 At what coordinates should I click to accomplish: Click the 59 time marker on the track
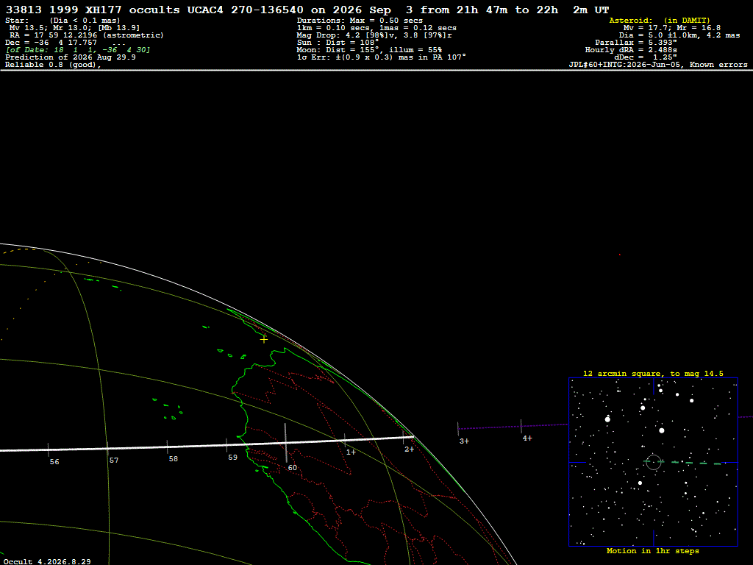(232, 458)
